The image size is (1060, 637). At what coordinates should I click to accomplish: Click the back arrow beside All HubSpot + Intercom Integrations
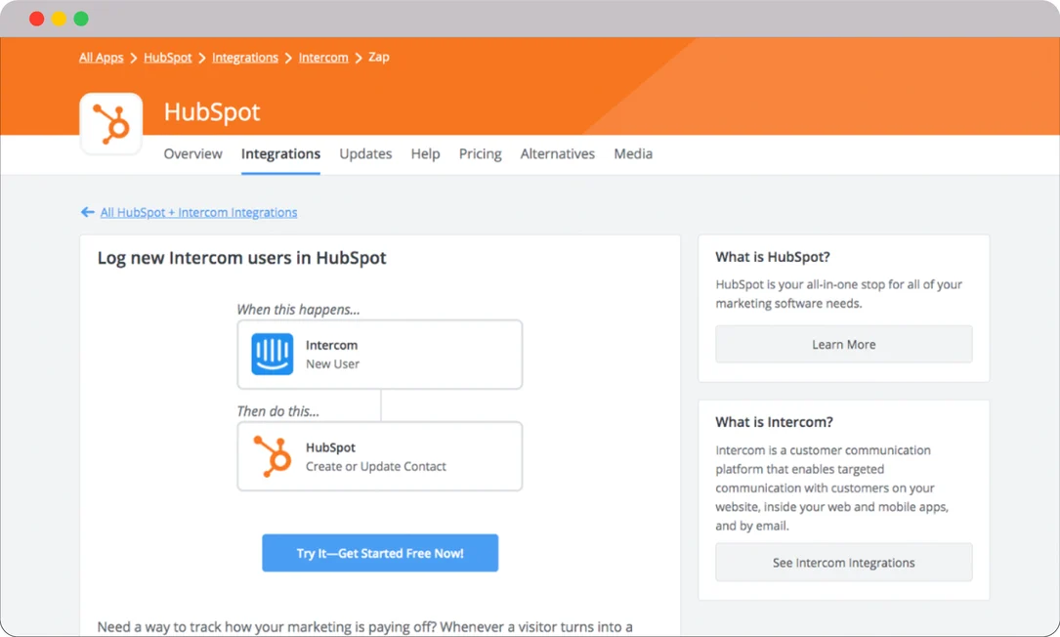pyautogui.click(x=87, y=212)
